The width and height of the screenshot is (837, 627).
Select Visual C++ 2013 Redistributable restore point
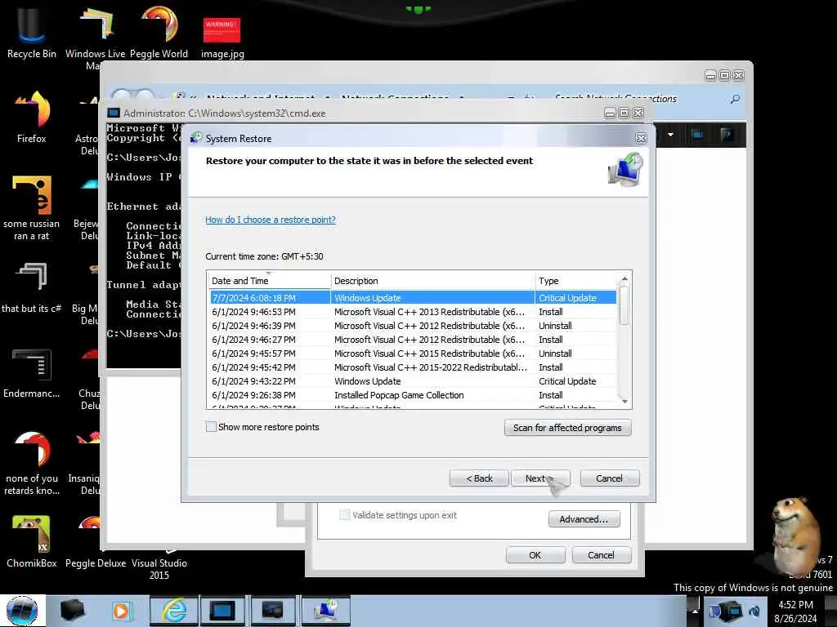413,312
